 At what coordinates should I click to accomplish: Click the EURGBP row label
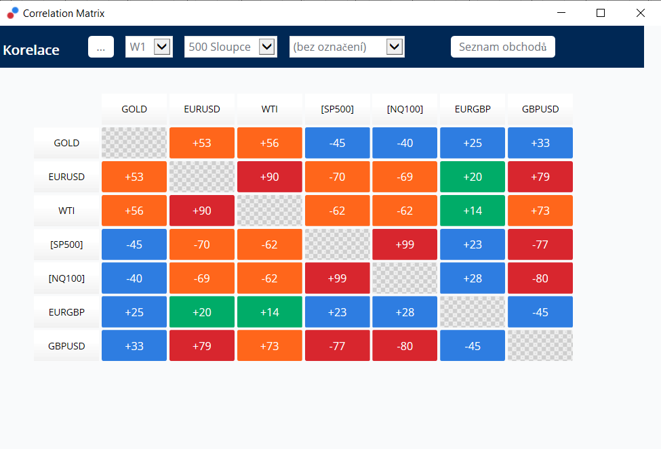66,312
